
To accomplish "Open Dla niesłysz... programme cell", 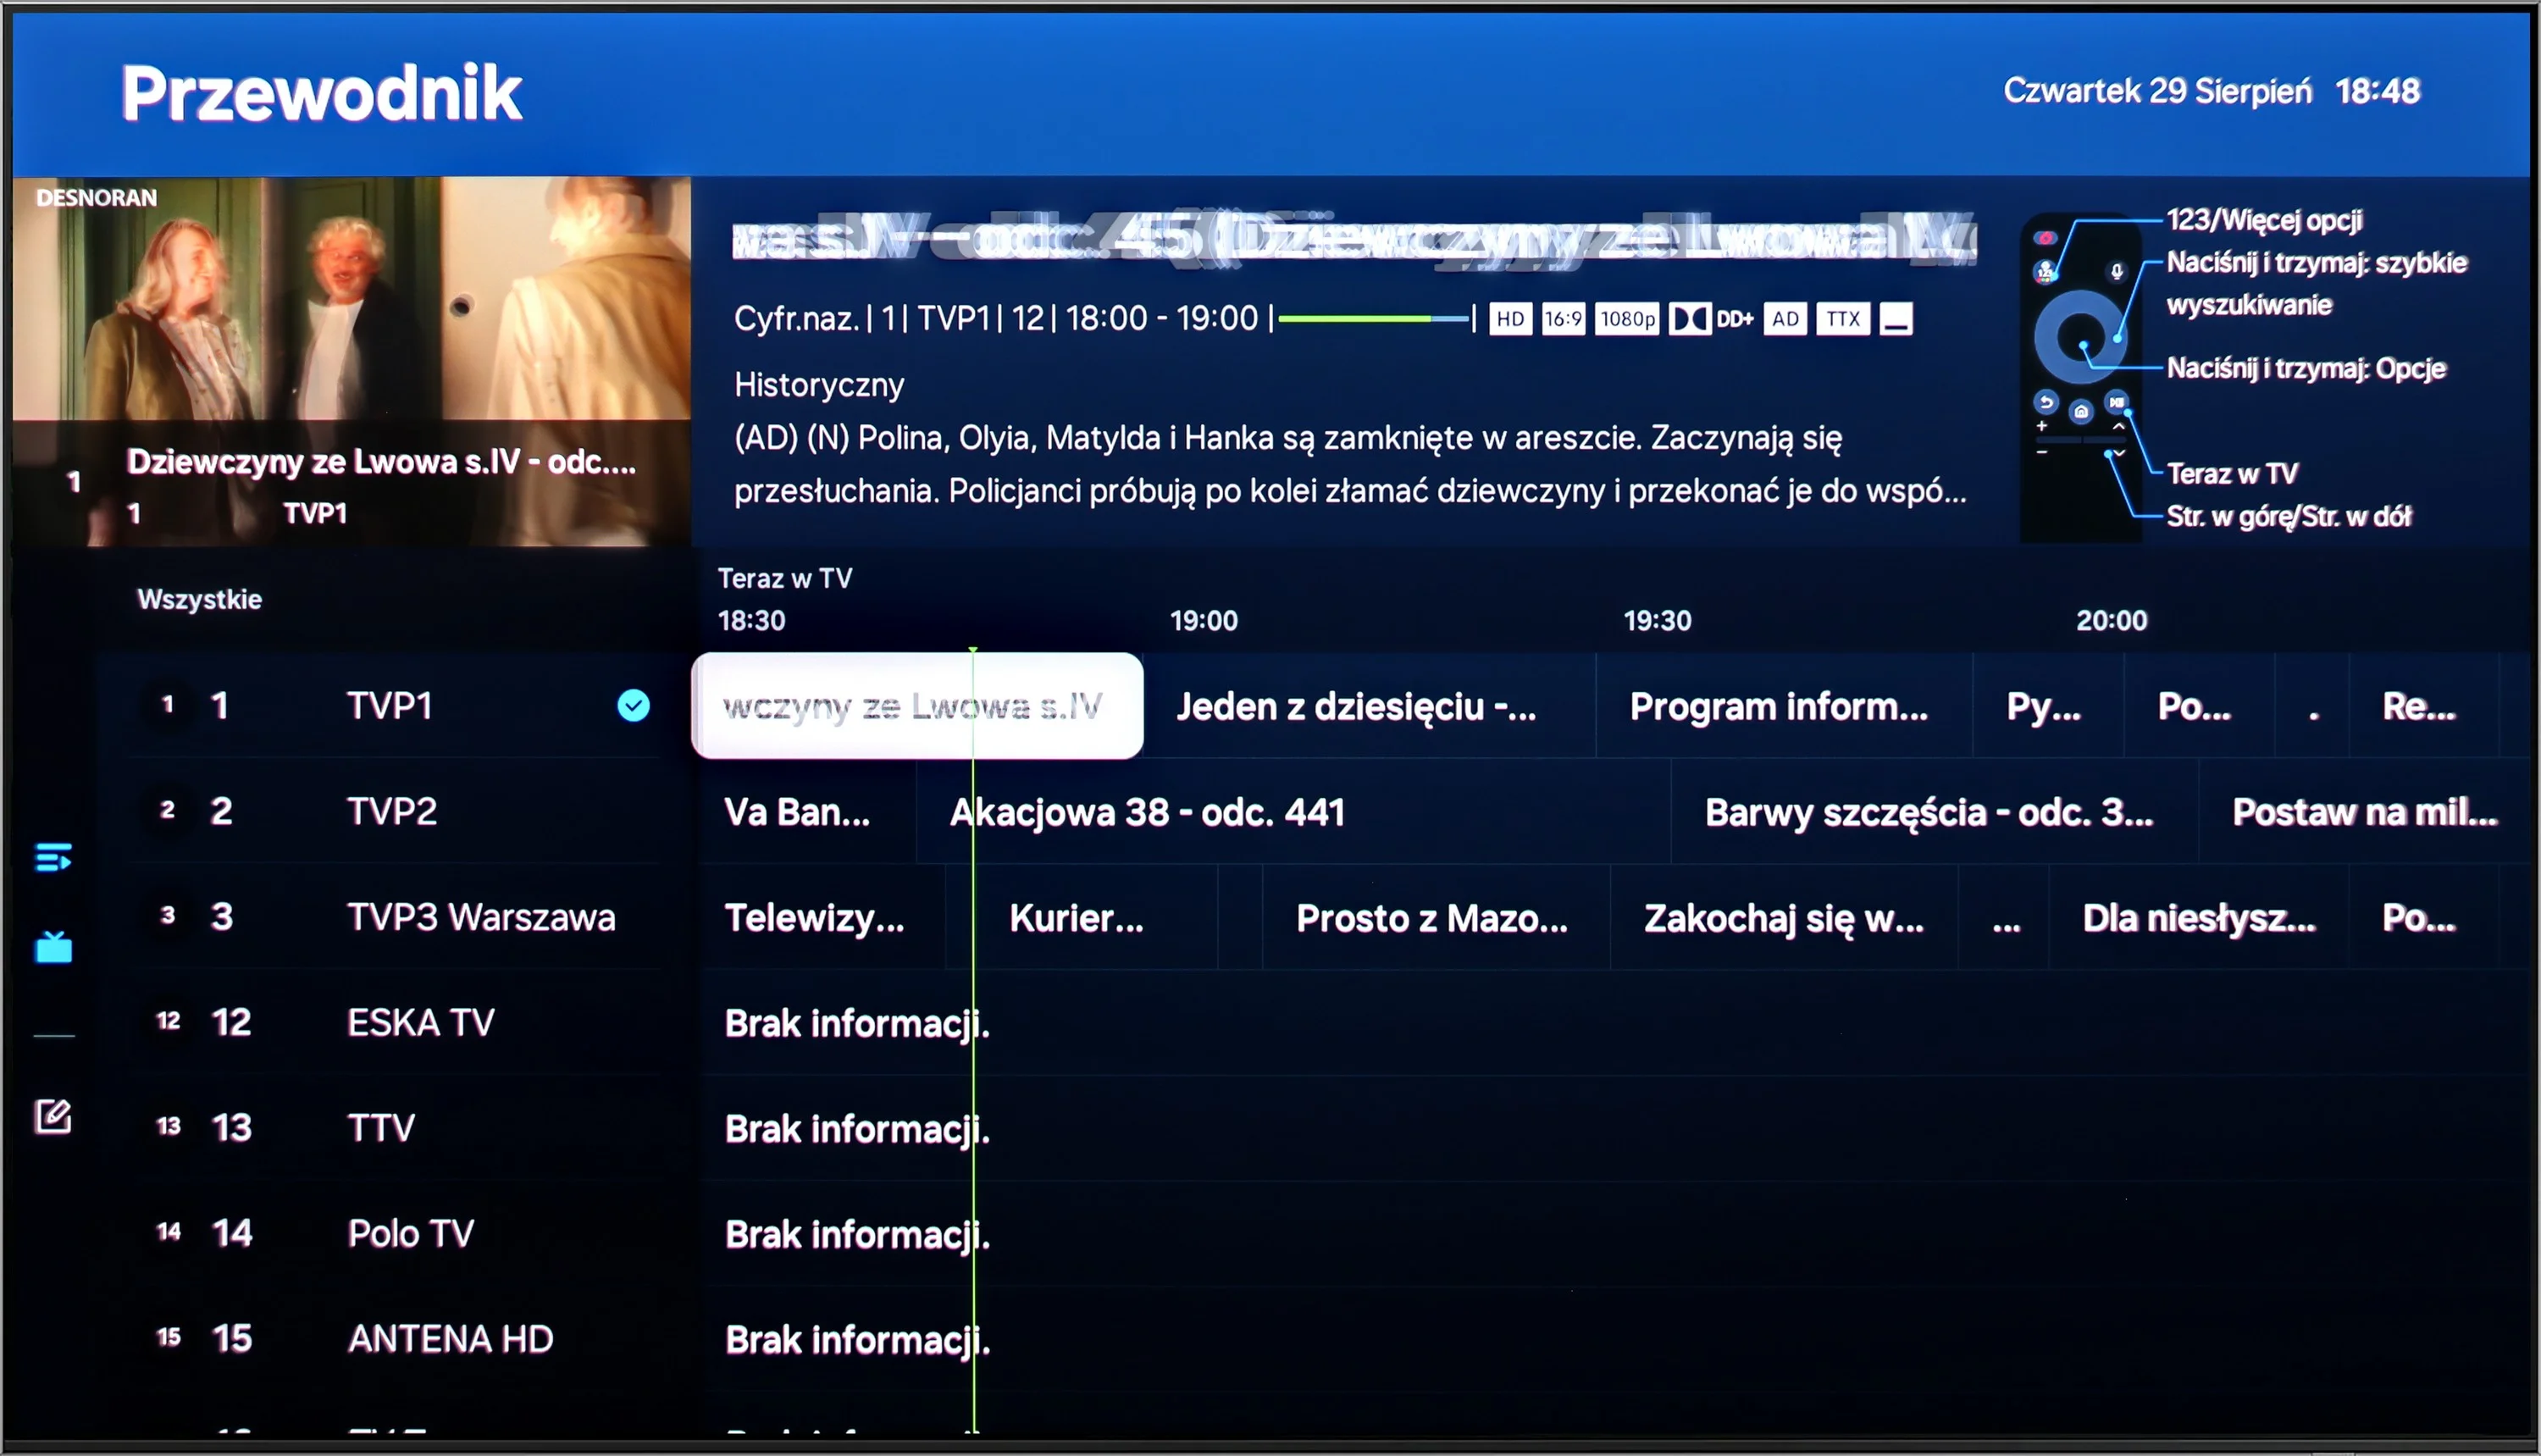I will [2199, 918].
